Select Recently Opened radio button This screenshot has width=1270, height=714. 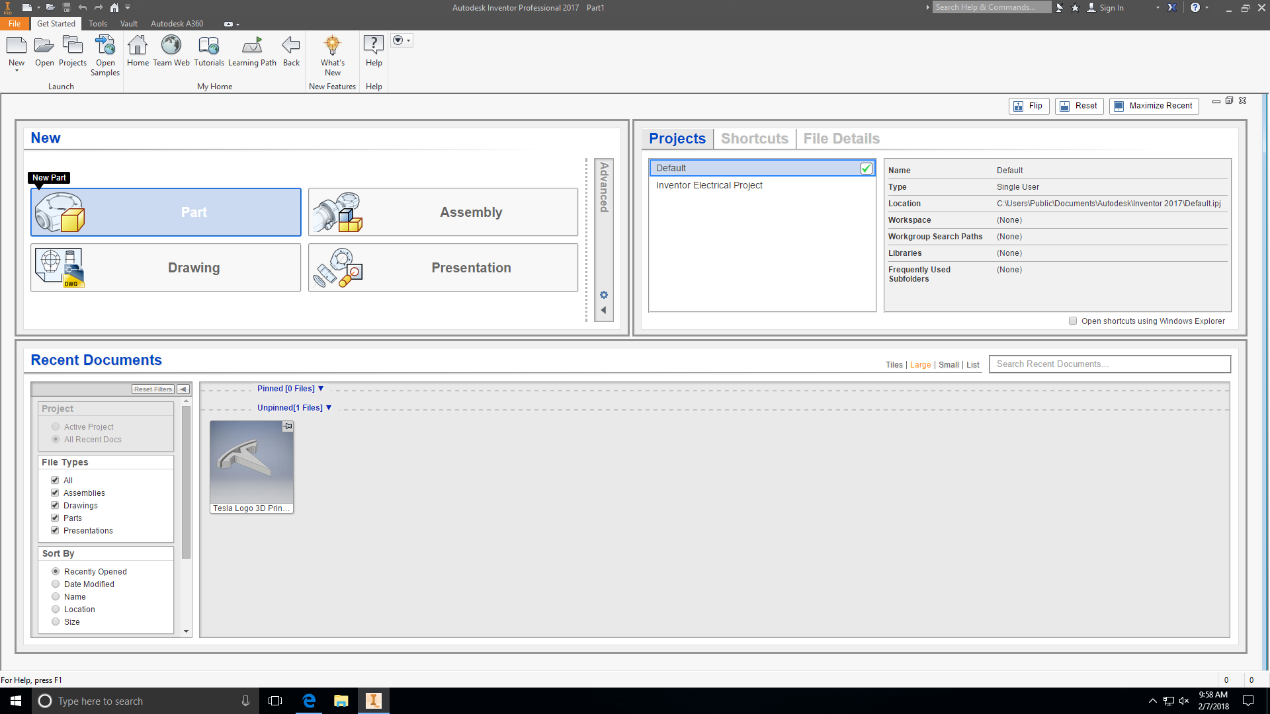pos(56,571)
